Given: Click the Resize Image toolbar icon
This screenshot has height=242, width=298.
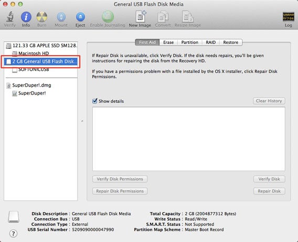Looking at the screenshot, I should pos(188,17).
